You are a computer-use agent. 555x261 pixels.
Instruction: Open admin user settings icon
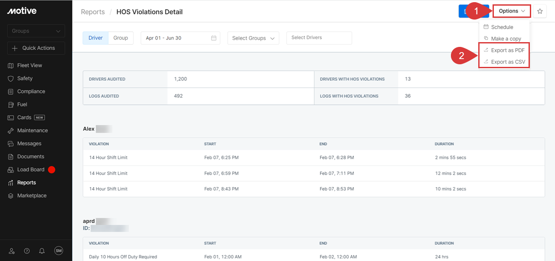coord(12,251)
